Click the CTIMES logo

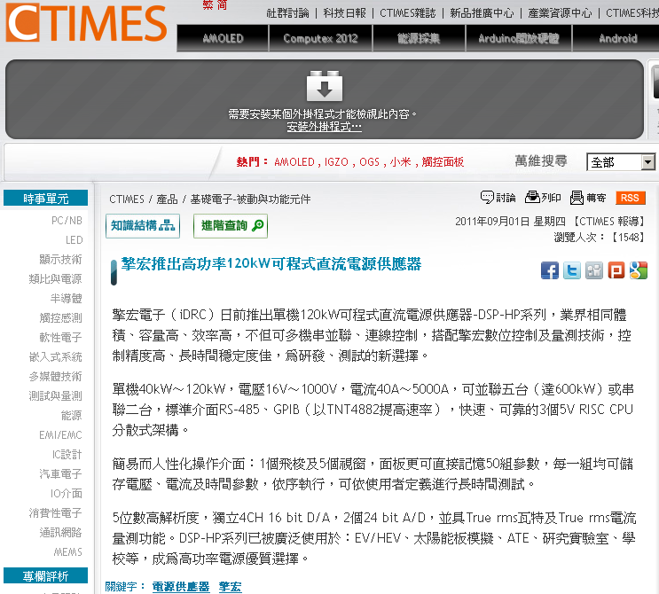point(87,23)
